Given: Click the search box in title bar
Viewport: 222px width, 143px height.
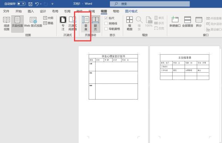Looking at the screenshot, I should (x=150, y=4).
